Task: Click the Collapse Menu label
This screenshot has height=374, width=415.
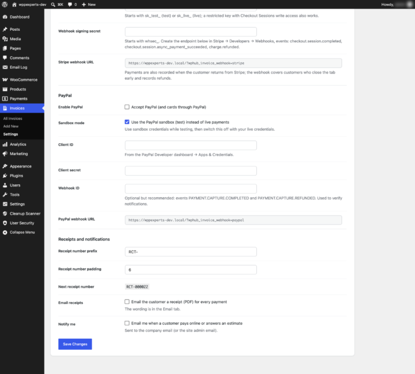Action: 22,232
